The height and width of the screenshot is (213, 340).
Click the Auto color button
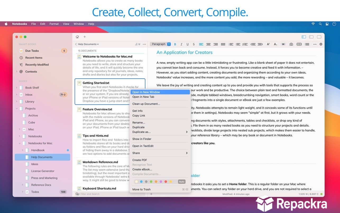pos(182,182)
